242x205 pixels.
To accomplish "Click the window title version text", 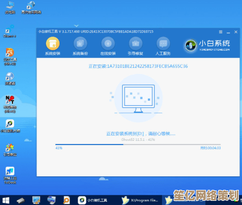I will (96, 32).
